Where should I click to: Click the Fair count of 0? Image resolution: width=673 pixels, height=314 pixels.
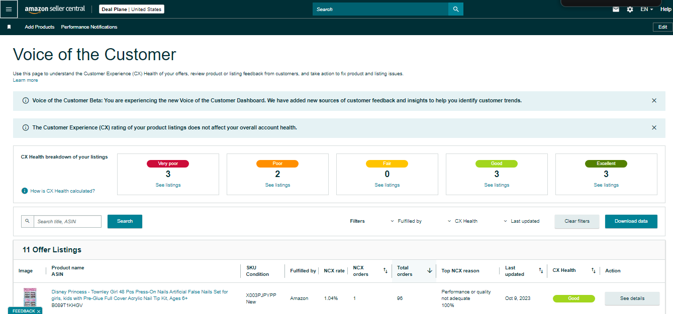(387, 174)
